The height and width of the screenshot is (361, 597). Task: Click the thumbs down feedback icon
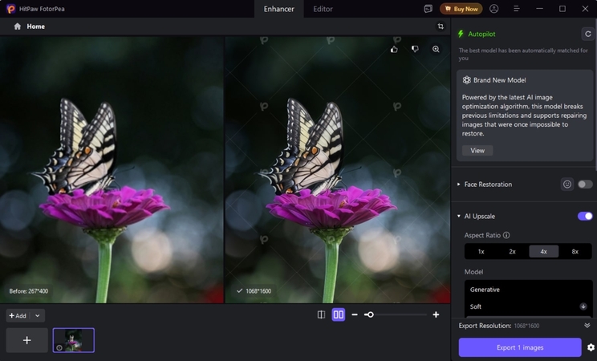415,49
